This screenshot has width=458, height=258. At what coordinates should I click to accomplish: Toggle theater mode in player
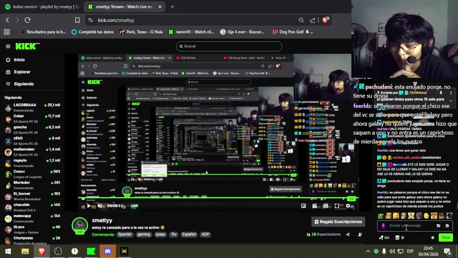[x=326, y=206]
